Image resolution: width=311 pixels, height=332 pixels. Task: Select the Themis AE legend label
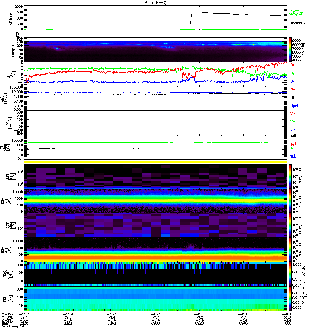pos(299,23)
